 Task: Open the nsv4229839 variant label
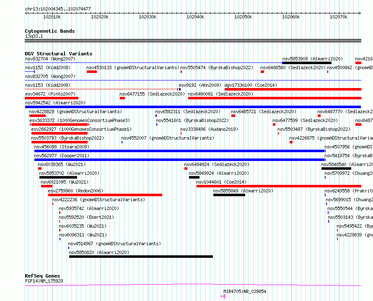click(x=355, y=235)
